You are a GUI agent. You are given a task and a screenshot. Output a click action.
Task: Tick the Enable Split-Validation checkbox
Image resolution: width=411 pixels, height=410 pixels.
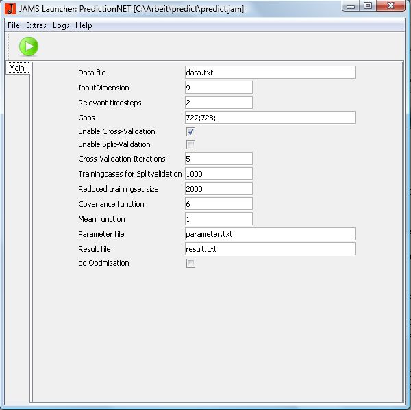tap(191, 144)
